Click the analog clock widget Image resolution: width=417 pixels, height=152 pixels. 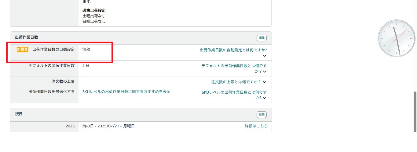[397, 38]
